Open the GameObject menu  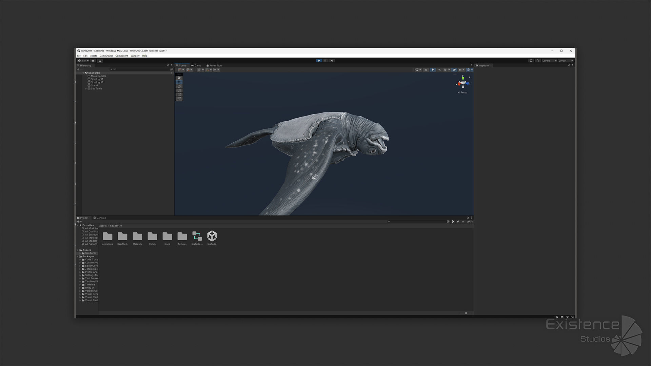(x=106, y=56)
